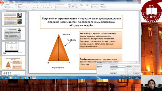Click the Find (Найти) binoculars icon

pos(101,5)
